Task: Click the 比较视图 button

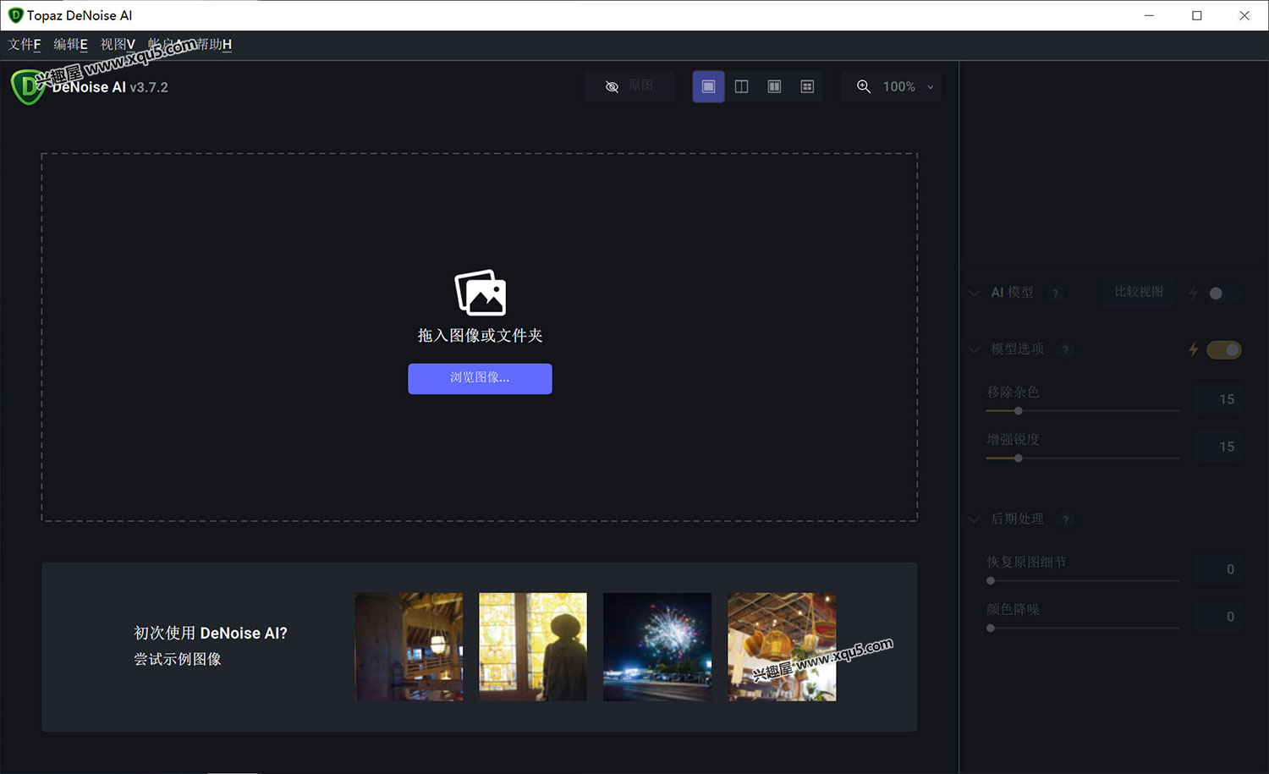Action: 1139,292
